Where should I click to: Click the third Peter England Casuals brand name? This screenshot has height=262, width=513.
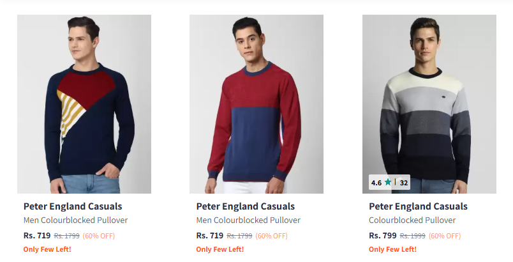418,206
